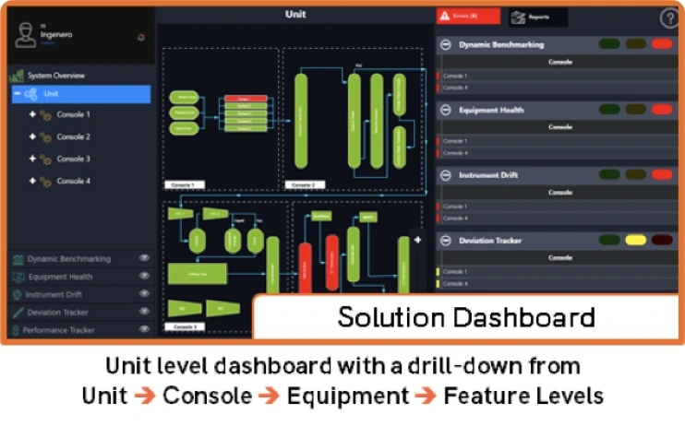Hide the Performance Tracker layer using eye

pyautogui.click(x=144, y=329)
